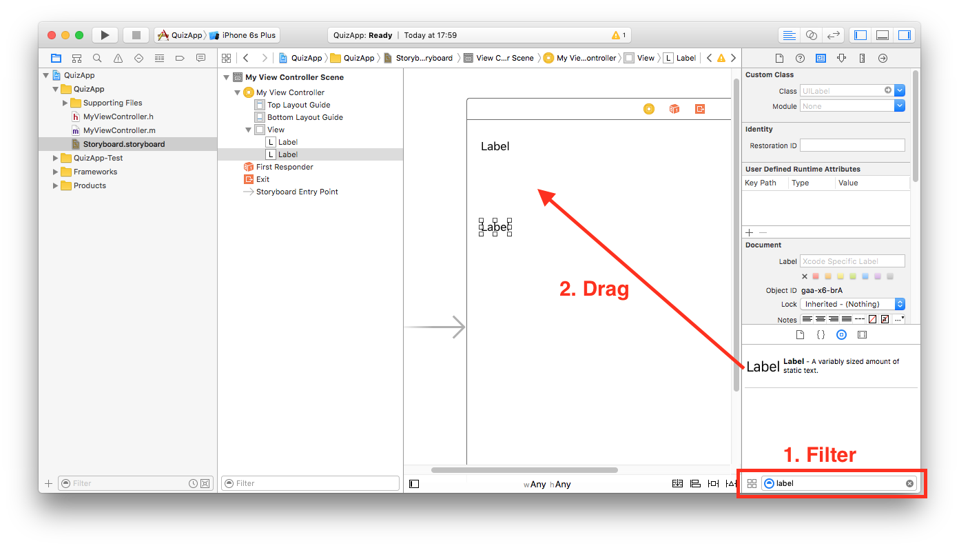Show the Size inspector
The width and height of the screenshot is (959, 548).
(862, 58)
